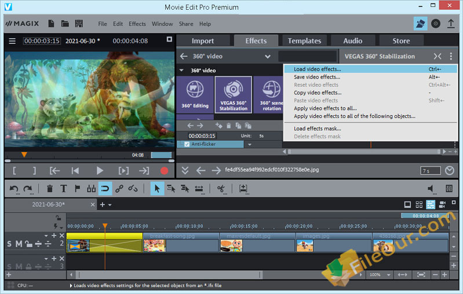Click the insert mode icon with plus
This screenshot has width=463, height=294.
click(243, 189)
